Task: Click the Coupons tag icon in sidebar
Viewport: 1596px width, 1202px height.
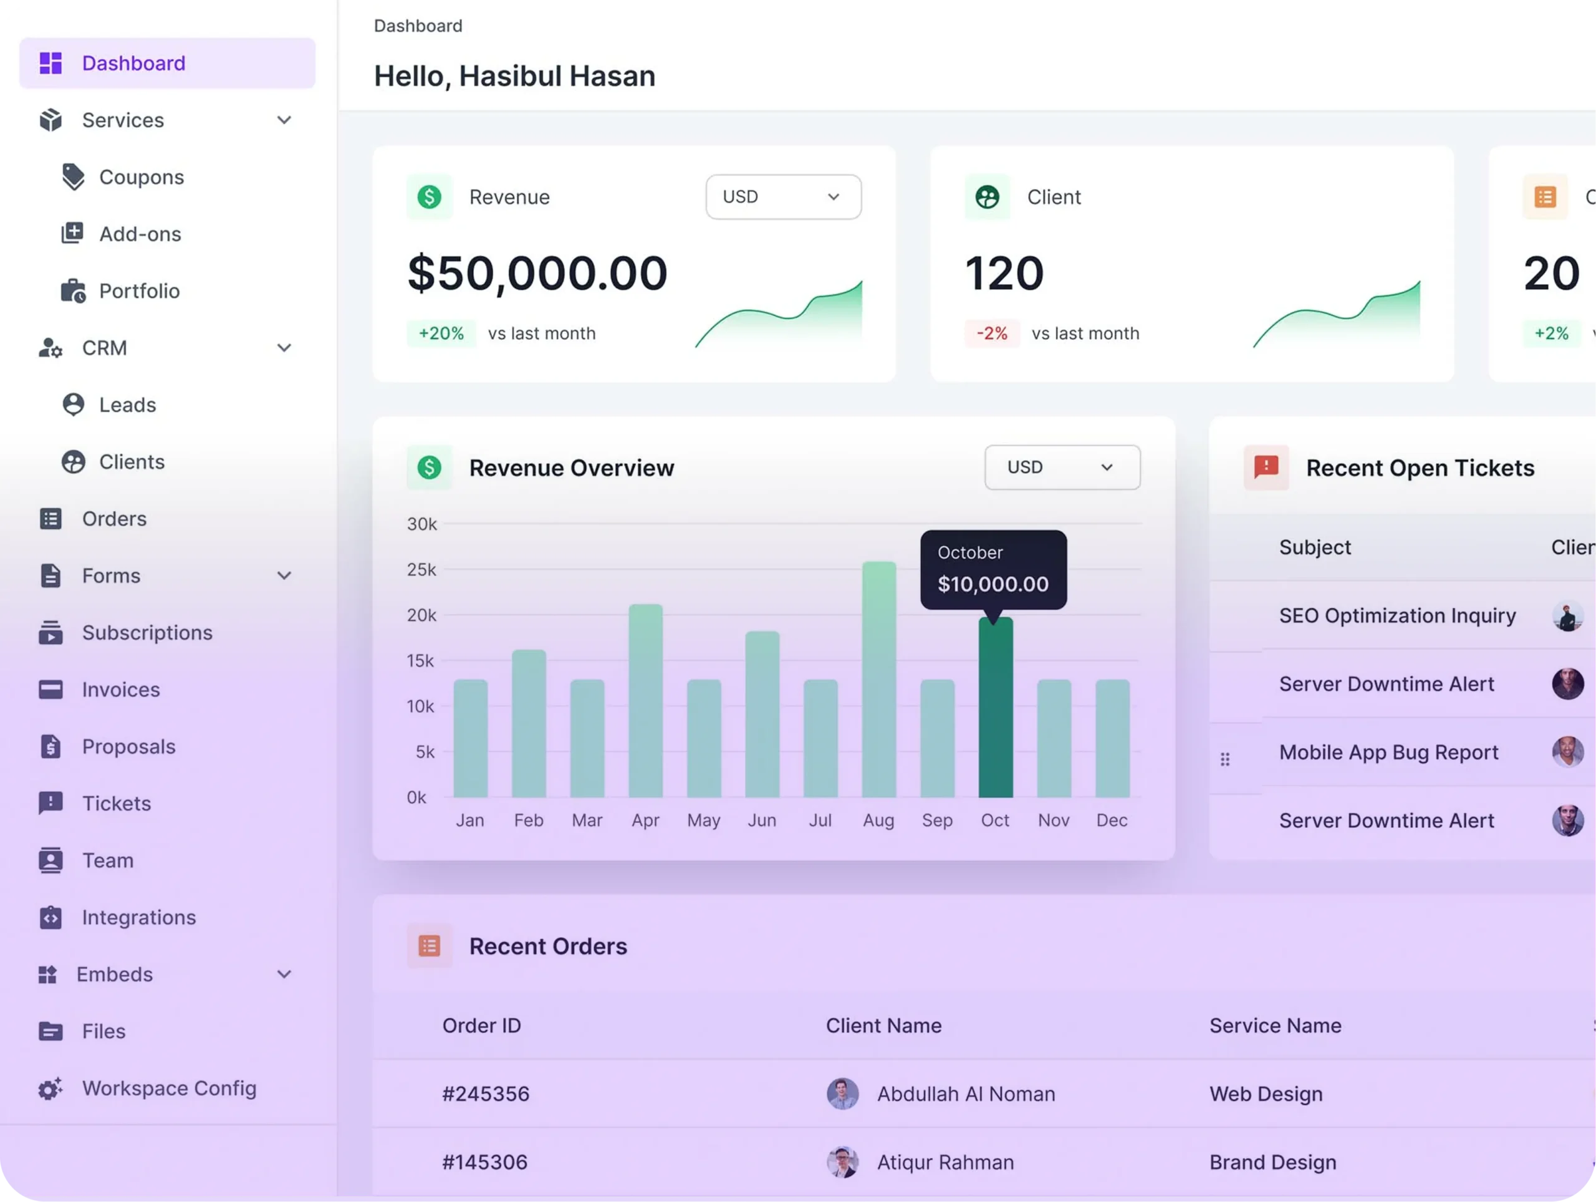Action: pos(73,177)
